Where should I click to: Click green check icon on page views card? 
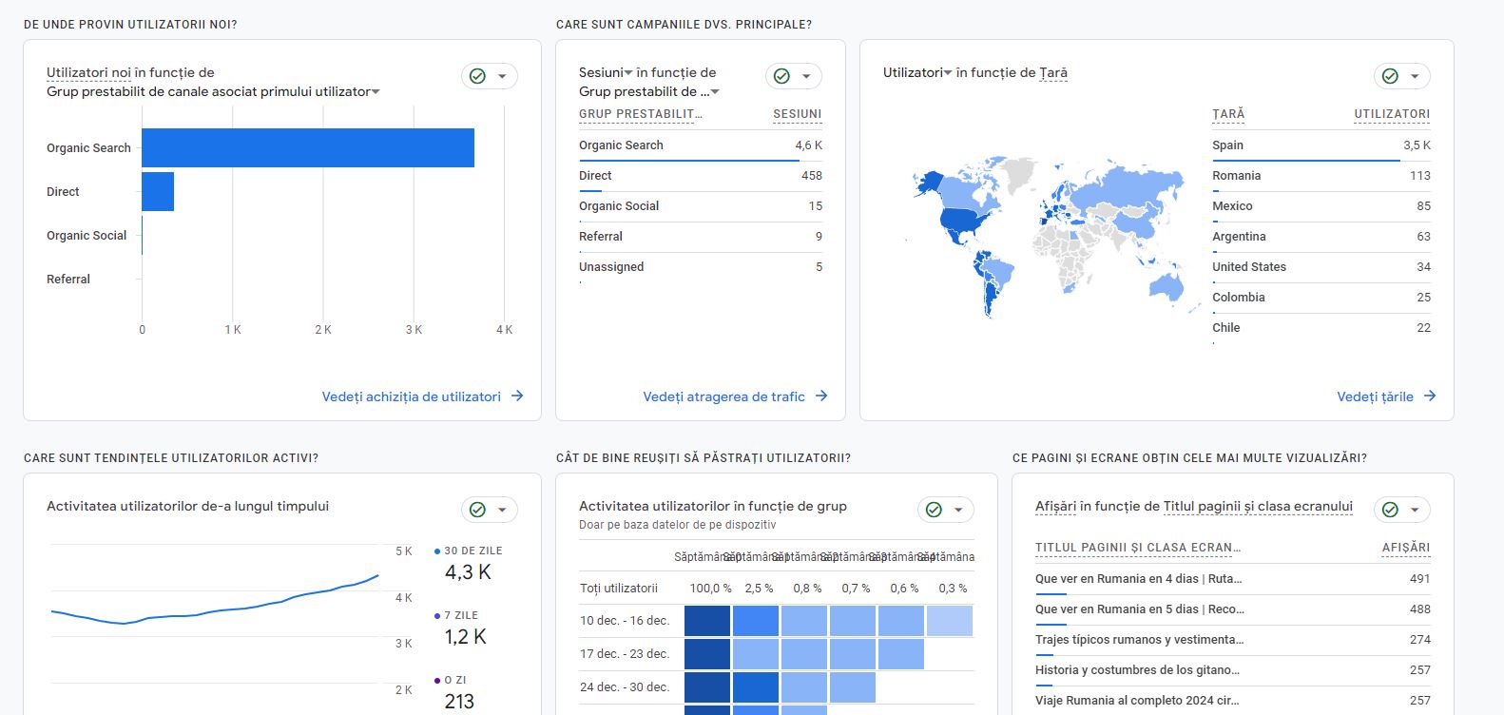pyautogui.click(x=1391, y=510)
